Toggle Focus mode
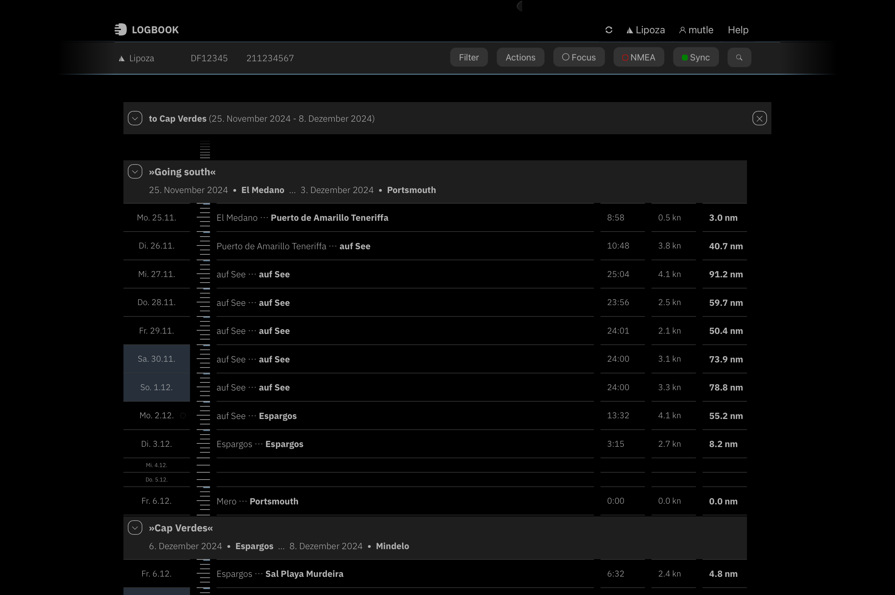 (x=578, y=58)
